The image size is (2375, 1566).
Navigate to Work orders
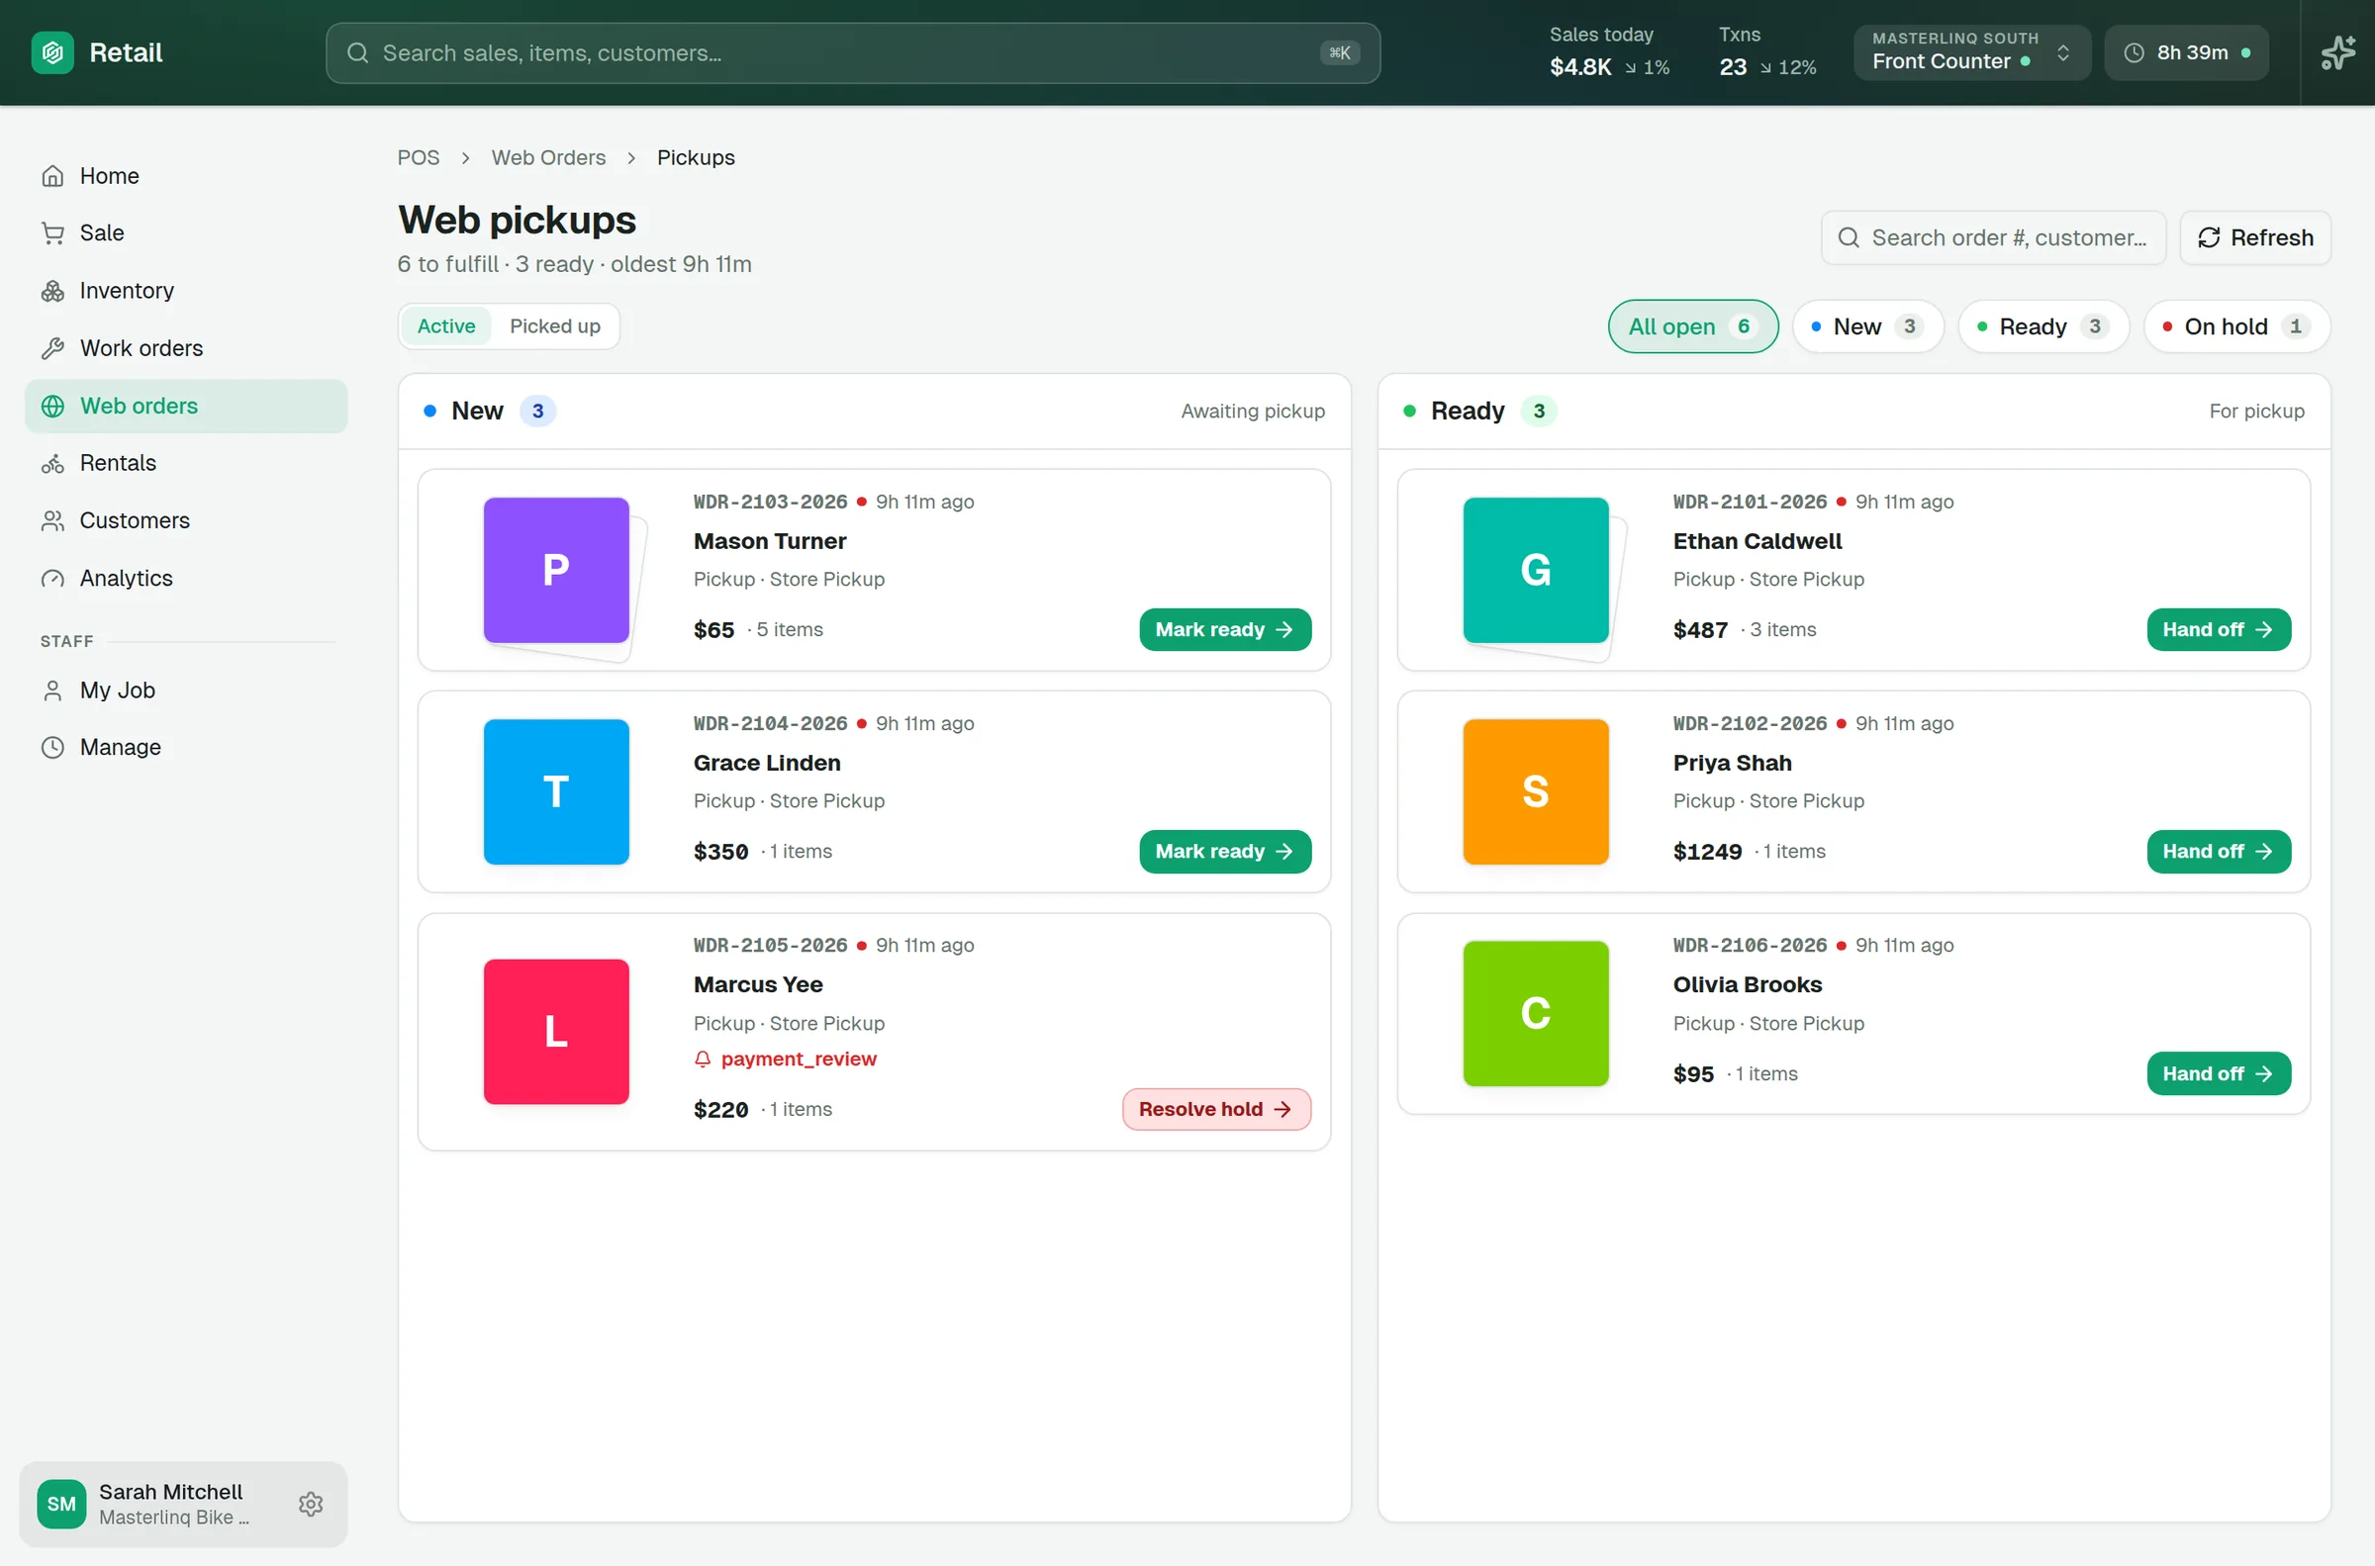[x=186, y=347]
